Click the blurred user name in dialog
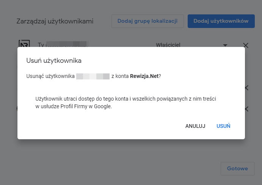The image size is (262, 185). pyautogui.click(x=93, y=76)
